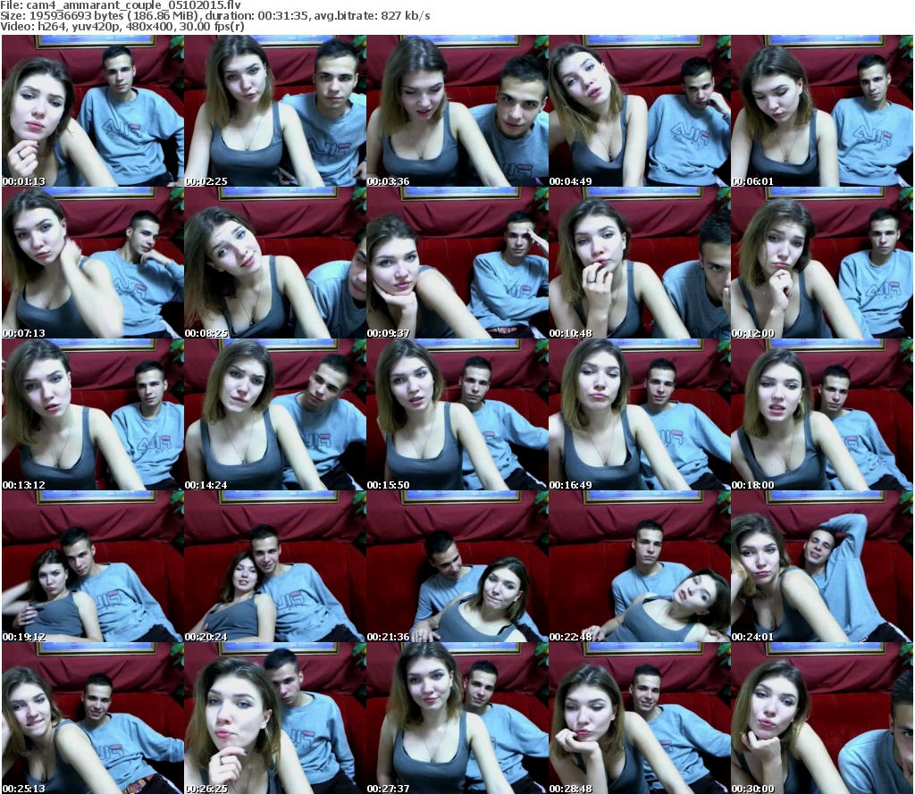Screen dimensions: 915x794
Task: Choose the frame timestamped 00:22:48
Action: coord(640,566)
